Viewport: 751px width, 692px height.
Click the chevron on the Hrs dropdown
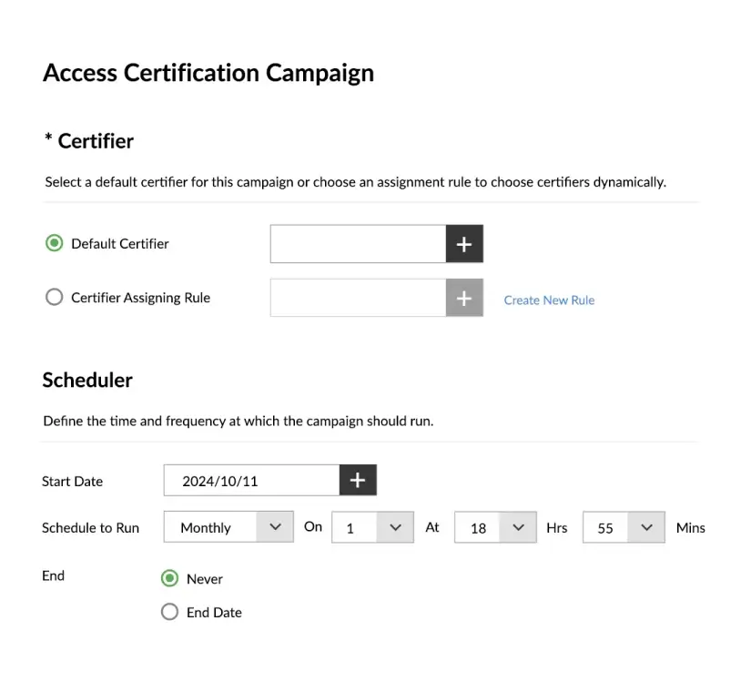coord(519,526)
